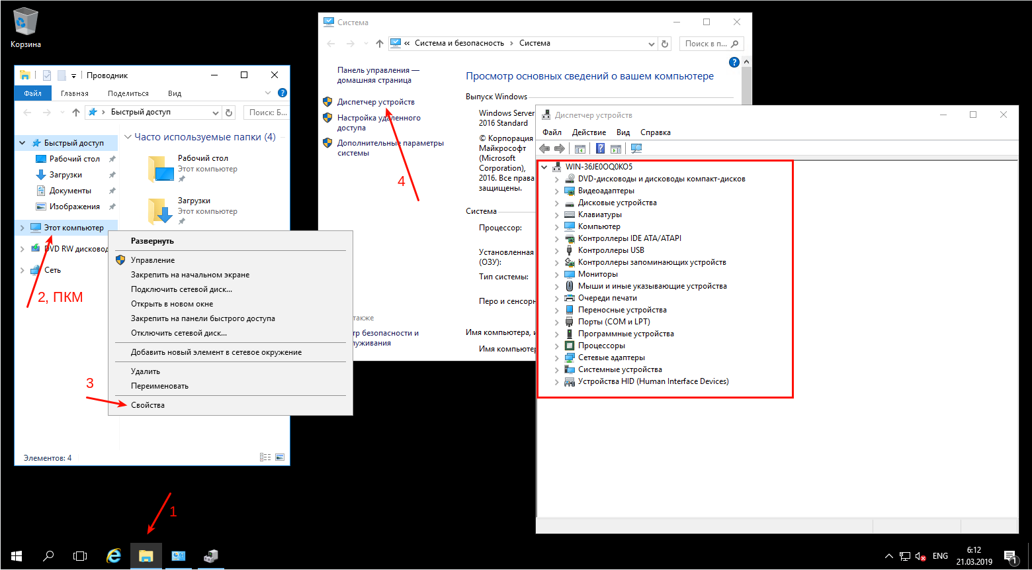Expand the Видеоадаптеры device category
Screen dimensions: 1032x570
557,191
